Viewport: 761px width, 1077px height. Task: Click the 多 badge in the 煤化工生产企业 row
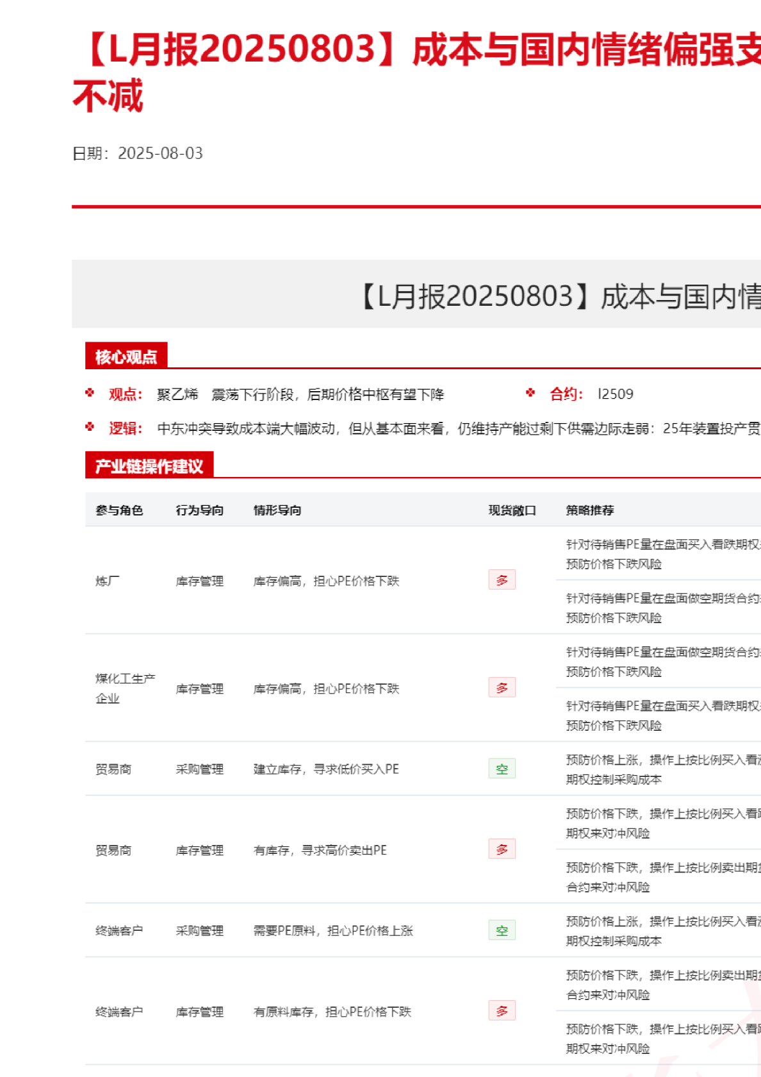(x=502, y=688)
